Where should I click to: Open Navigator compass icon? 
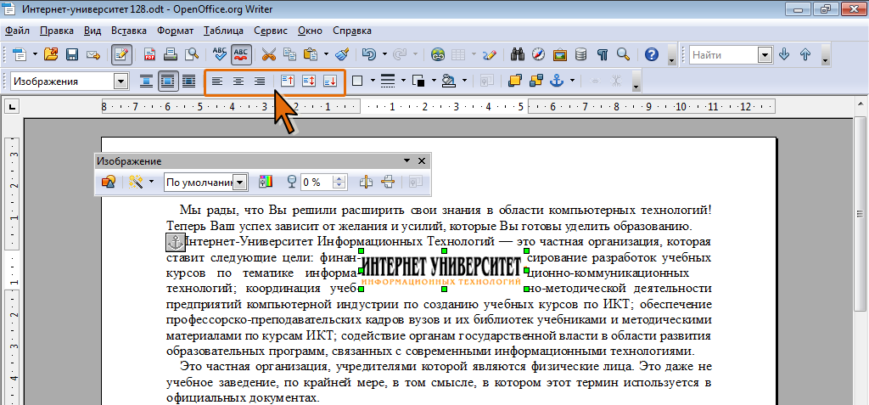tap(539, 54)
